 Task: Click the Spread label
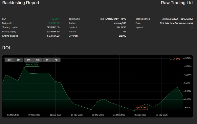[x=139, y=27]
